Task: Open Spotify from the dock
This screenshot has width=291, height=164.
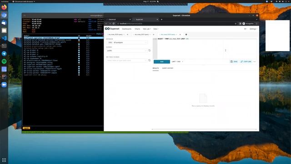Action: [x=4, y=61]
